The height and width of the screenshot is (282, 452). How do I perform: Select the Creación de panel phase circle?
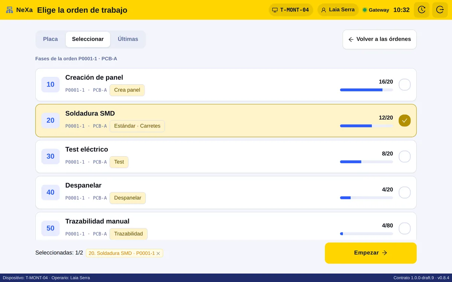point(405,85)
